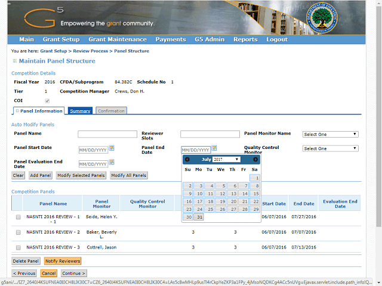
Task: Open the Grant Maintenance menu
Action: point(118,39)
